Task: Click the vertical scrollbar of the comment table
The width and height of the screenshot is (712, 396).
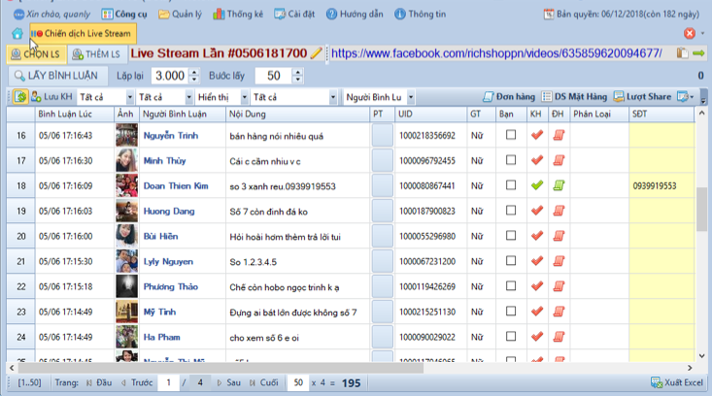Action: click(702, 204)
